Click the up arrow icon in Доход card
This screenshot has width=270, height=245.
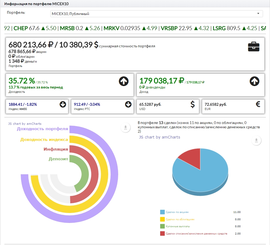pos(254,81)
